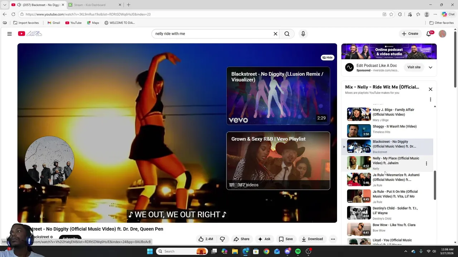Open Edge Settings and more ellipsis
Screen dimensions: 458x257
coord(435,14)
